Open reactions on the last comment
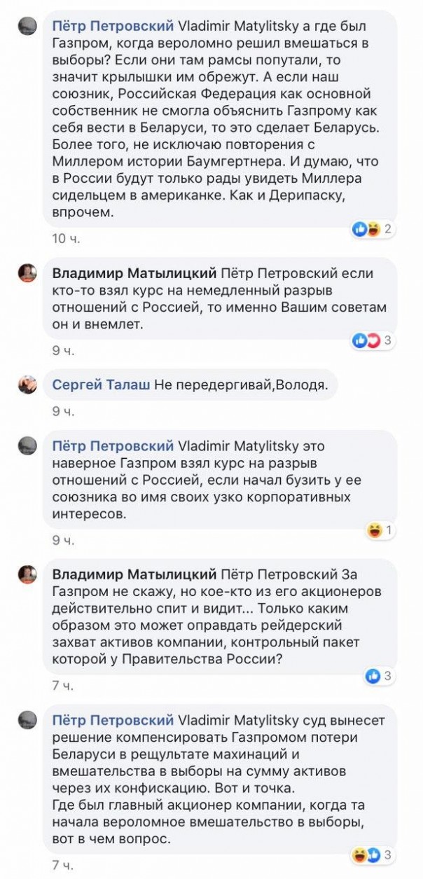 [372, 854]
